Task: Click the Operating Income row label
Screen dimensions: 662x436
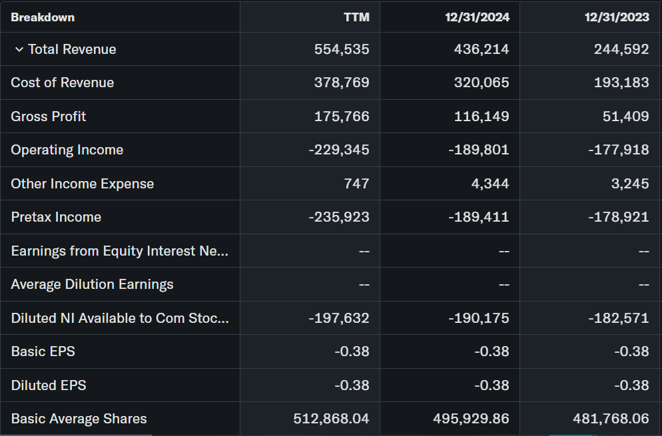Action: coord(67,150)
